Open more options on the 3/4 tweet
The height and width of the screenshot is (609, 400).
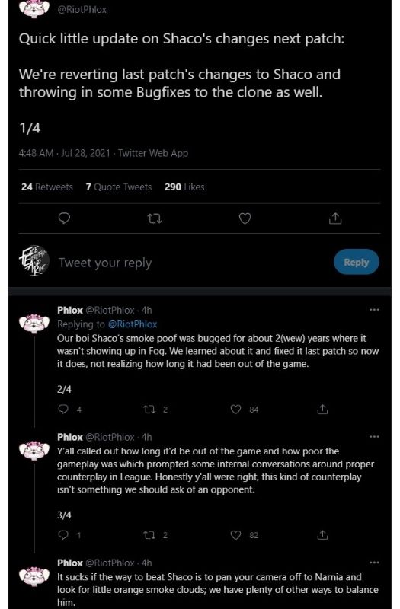(374, 436)
